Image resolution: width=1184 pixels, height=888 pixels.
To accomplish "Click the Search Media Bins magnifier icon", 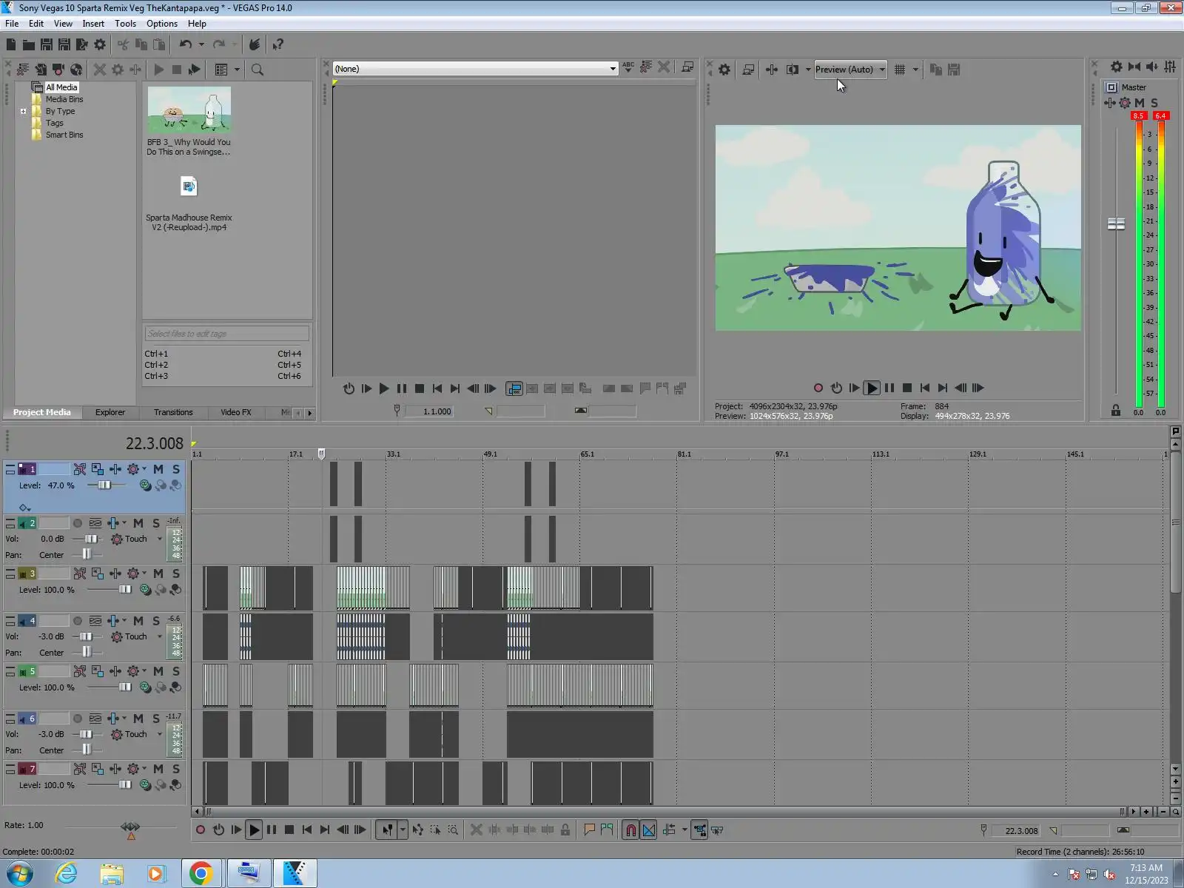I will click(x=258, y=70).
